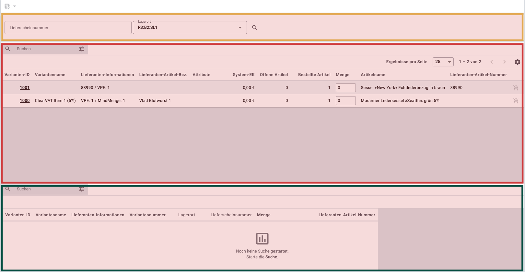Add variant 1001 to cart icon
Viewport: 525px width, 272px height.
click(516, 88)
